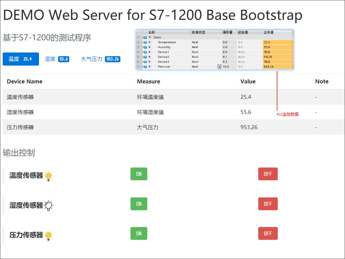Turn ON the 压力传感器 output
This screenshot has width=345, height=259.
[139, 233]
